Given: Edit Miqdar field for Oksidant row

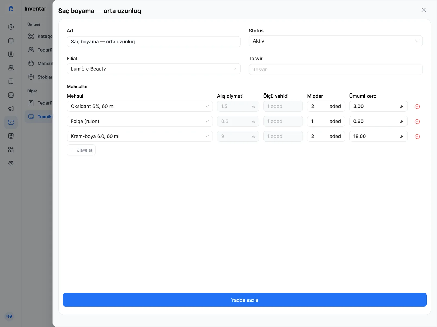Looking at the screenshot, I should [x=326, y=106].
